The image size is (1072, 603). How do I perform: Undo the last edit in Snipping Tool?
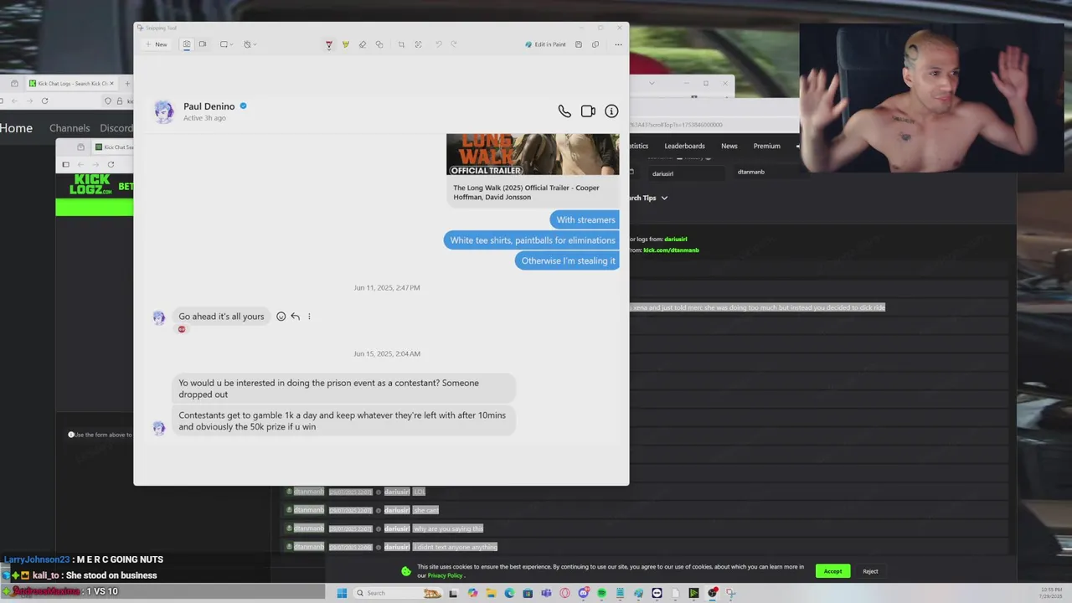tap(438, 44)
